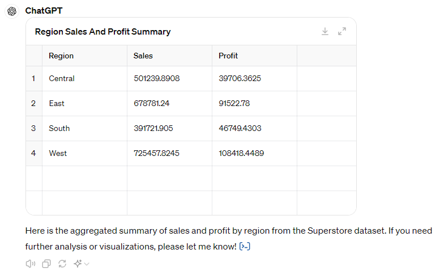Select the Sales value 501239.8908
Screen dimensions: 440x279
156,78
